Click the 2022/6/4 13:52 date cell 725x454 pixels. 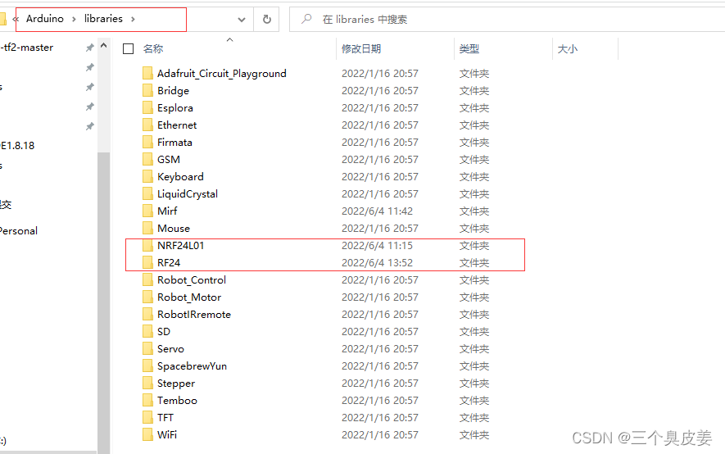point(378,262)
